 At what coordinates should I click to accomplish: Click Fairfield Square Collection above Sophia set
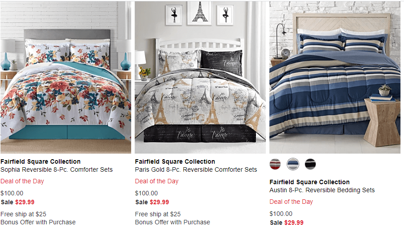click(41, 161)
